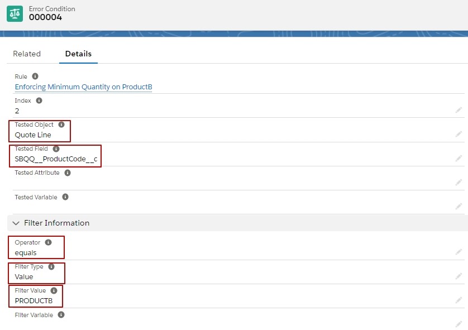Click the info icon next to Index

[39, 101]
